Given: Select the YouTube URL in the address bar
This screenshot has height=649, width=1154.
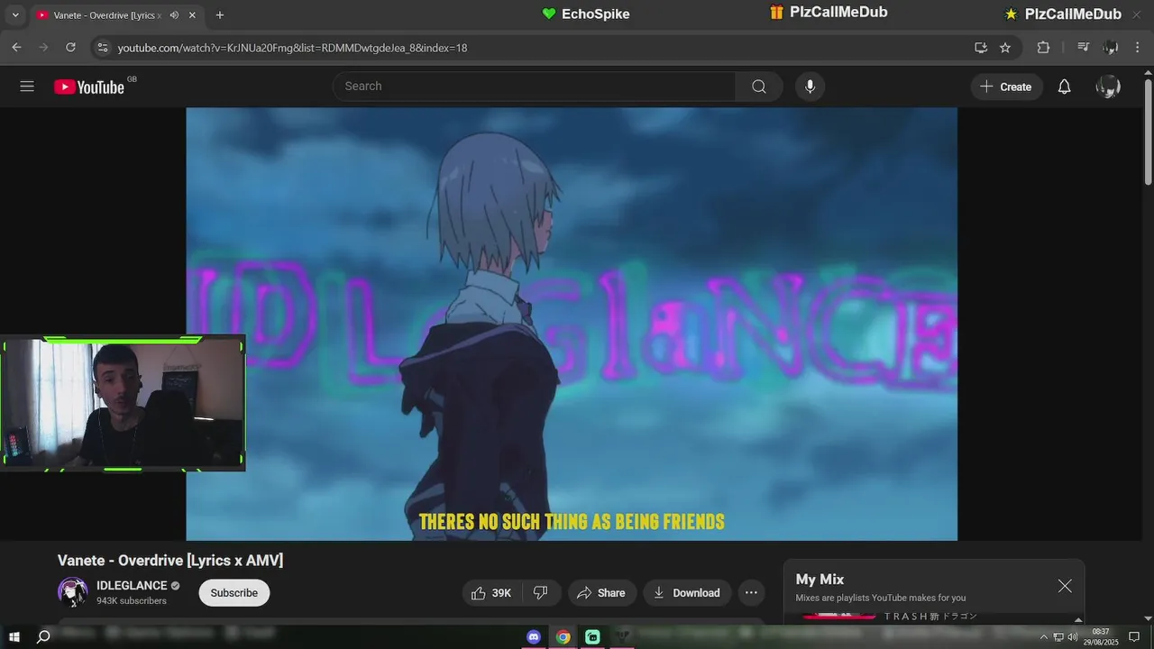Looking at the screenshot, I should (292, 48).
